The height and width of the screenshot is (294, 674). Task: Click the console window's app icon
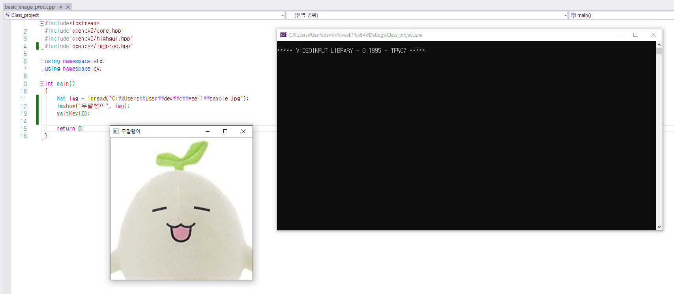[x=283, y=35]
